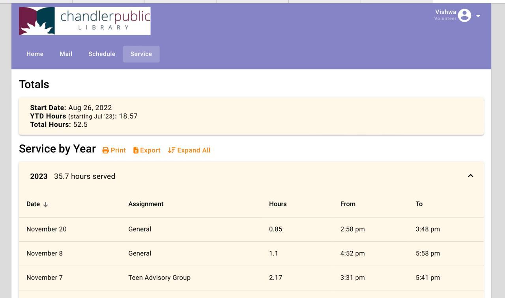The height and width of the screenshot is (298, 505).
Task: Click the Totals heading
Action: pyautogui.click(x=34, y=84)
